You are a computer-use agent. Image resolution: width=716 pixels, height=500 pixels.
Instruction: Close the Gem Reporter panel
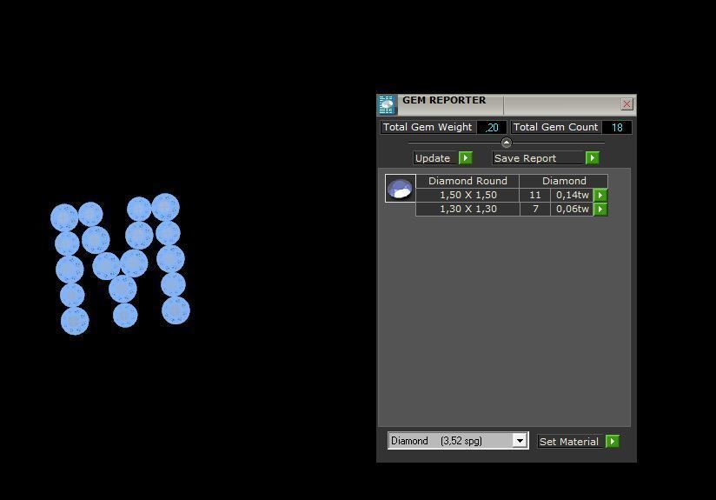point(626,104)
